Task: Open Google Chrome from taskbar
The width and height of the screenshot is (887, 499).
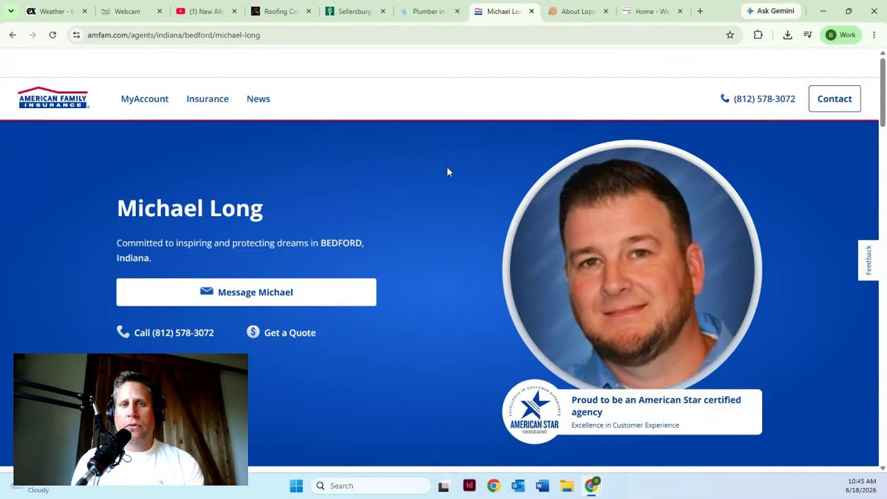Action: point(493,486)
